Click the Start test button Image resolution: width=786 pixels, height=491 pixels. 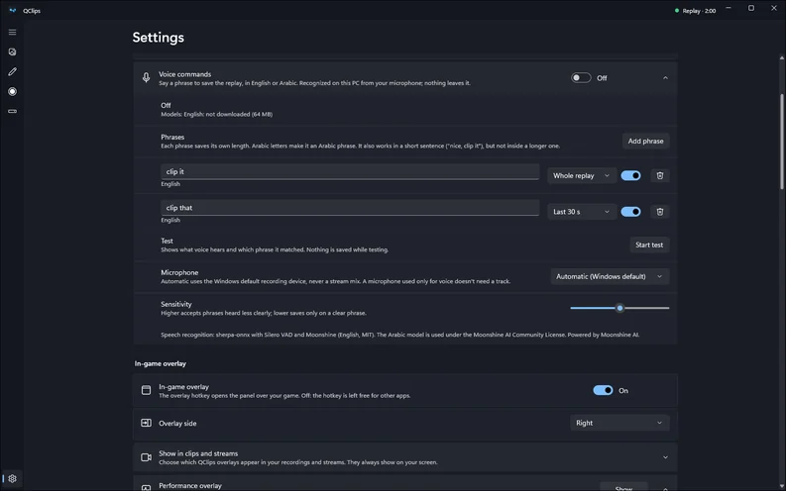click(x=649, y=245)
